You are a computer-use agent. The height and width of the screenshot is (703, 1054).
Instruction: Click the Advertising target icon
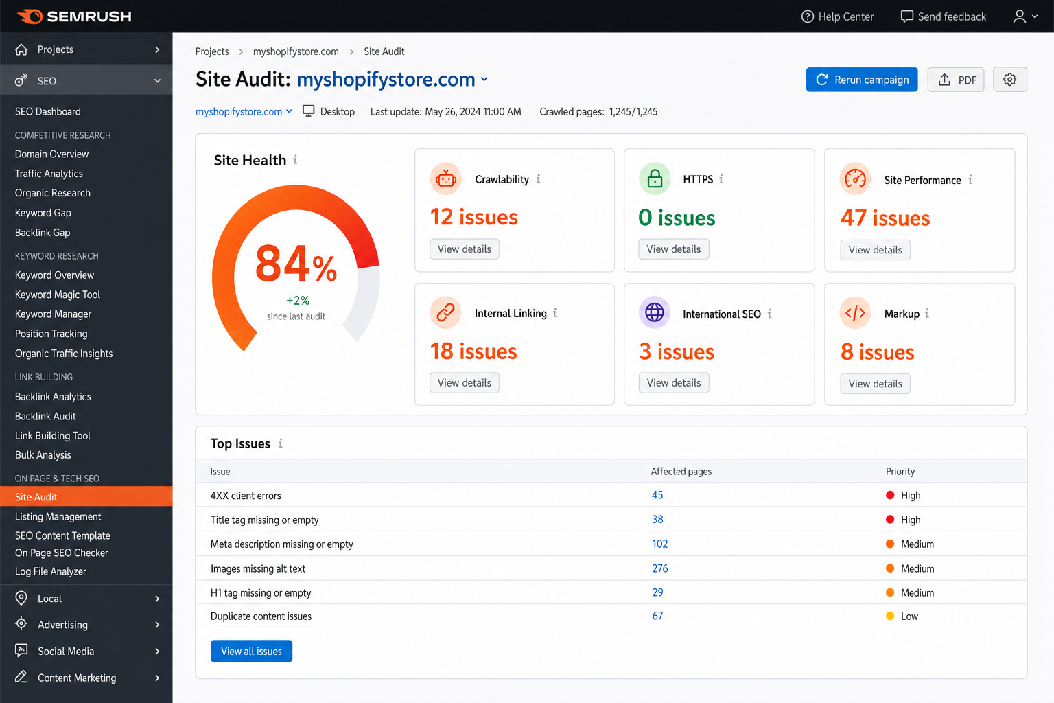pyautogui.click(x=22, y=624)
